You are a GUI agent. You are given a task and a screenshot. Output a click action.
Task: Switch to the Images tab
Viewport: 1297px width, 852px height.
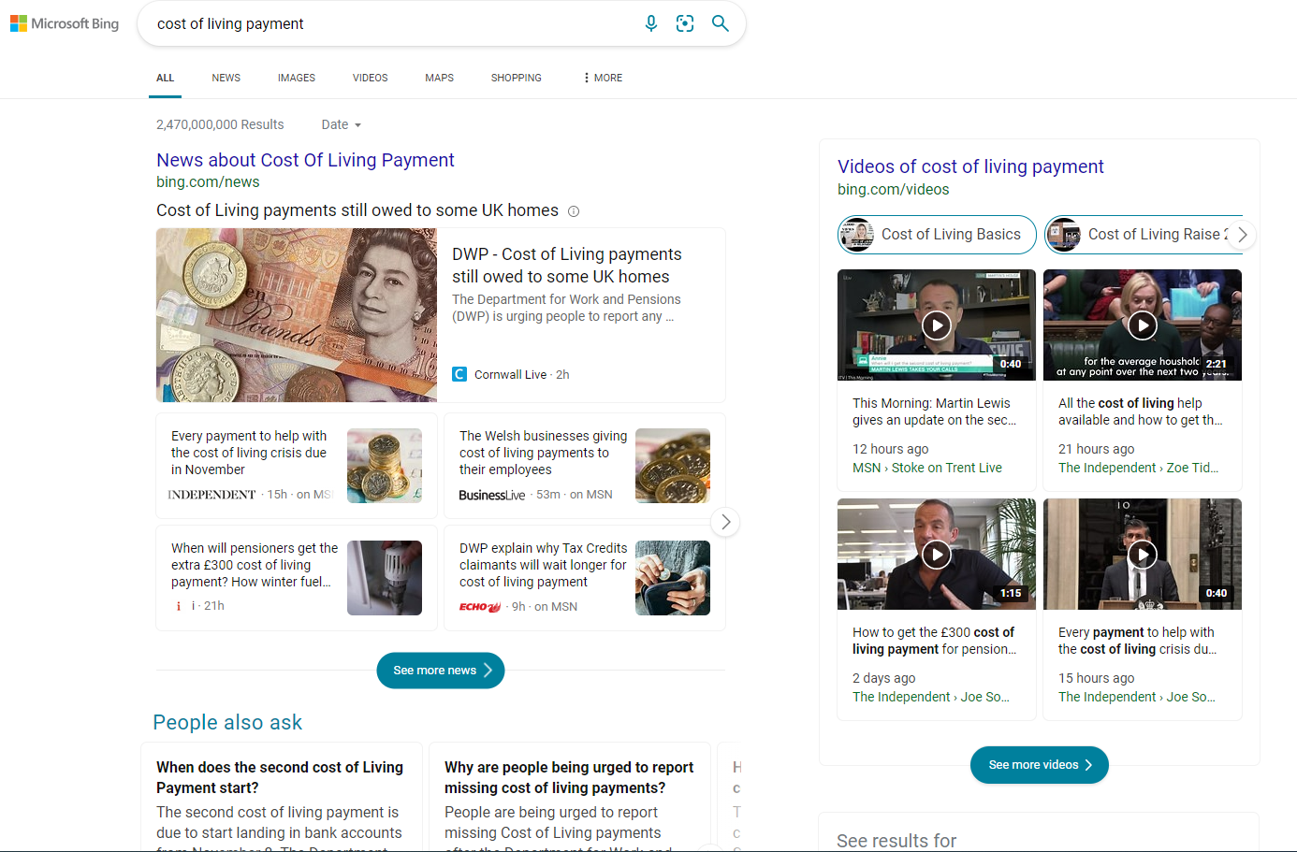(297, 78)
